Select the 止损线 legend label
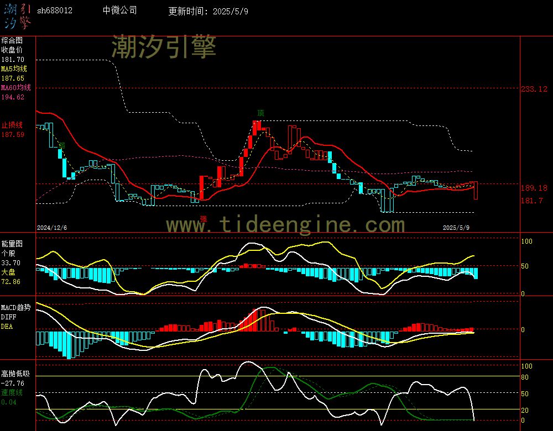 pyautogui.click(x=12, y=125)
